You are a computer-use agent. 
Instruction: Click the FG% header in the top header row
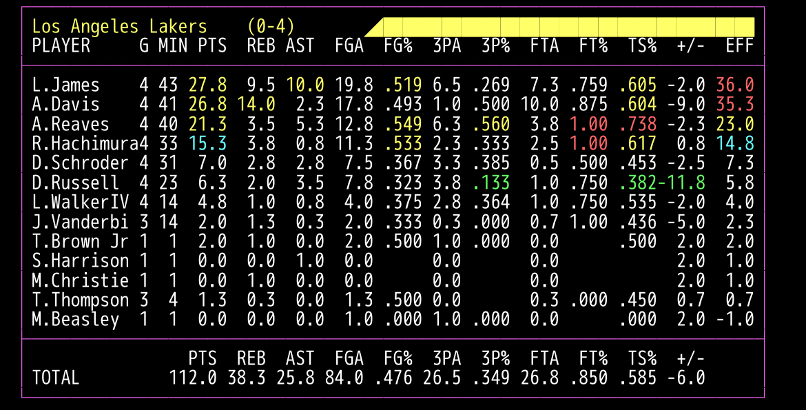pyautogui.click(x=398, y=45)
